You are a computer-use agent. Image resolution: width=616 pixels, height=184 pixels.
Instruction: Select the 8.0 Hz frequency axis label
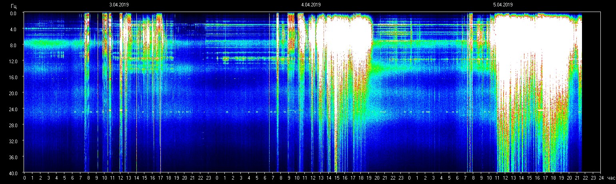click(14, 45)
